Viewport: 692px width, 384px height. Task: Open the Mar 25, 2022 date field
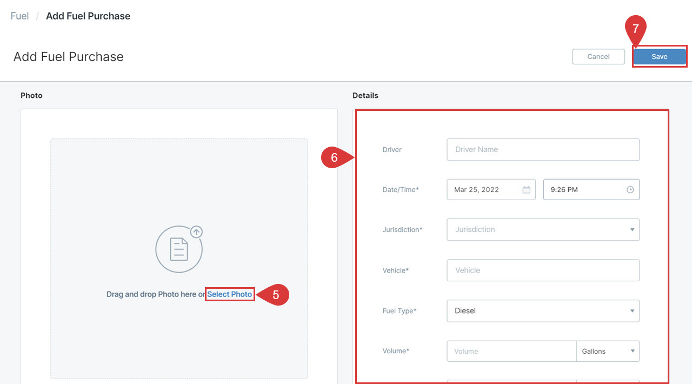(x=484, y=190)
